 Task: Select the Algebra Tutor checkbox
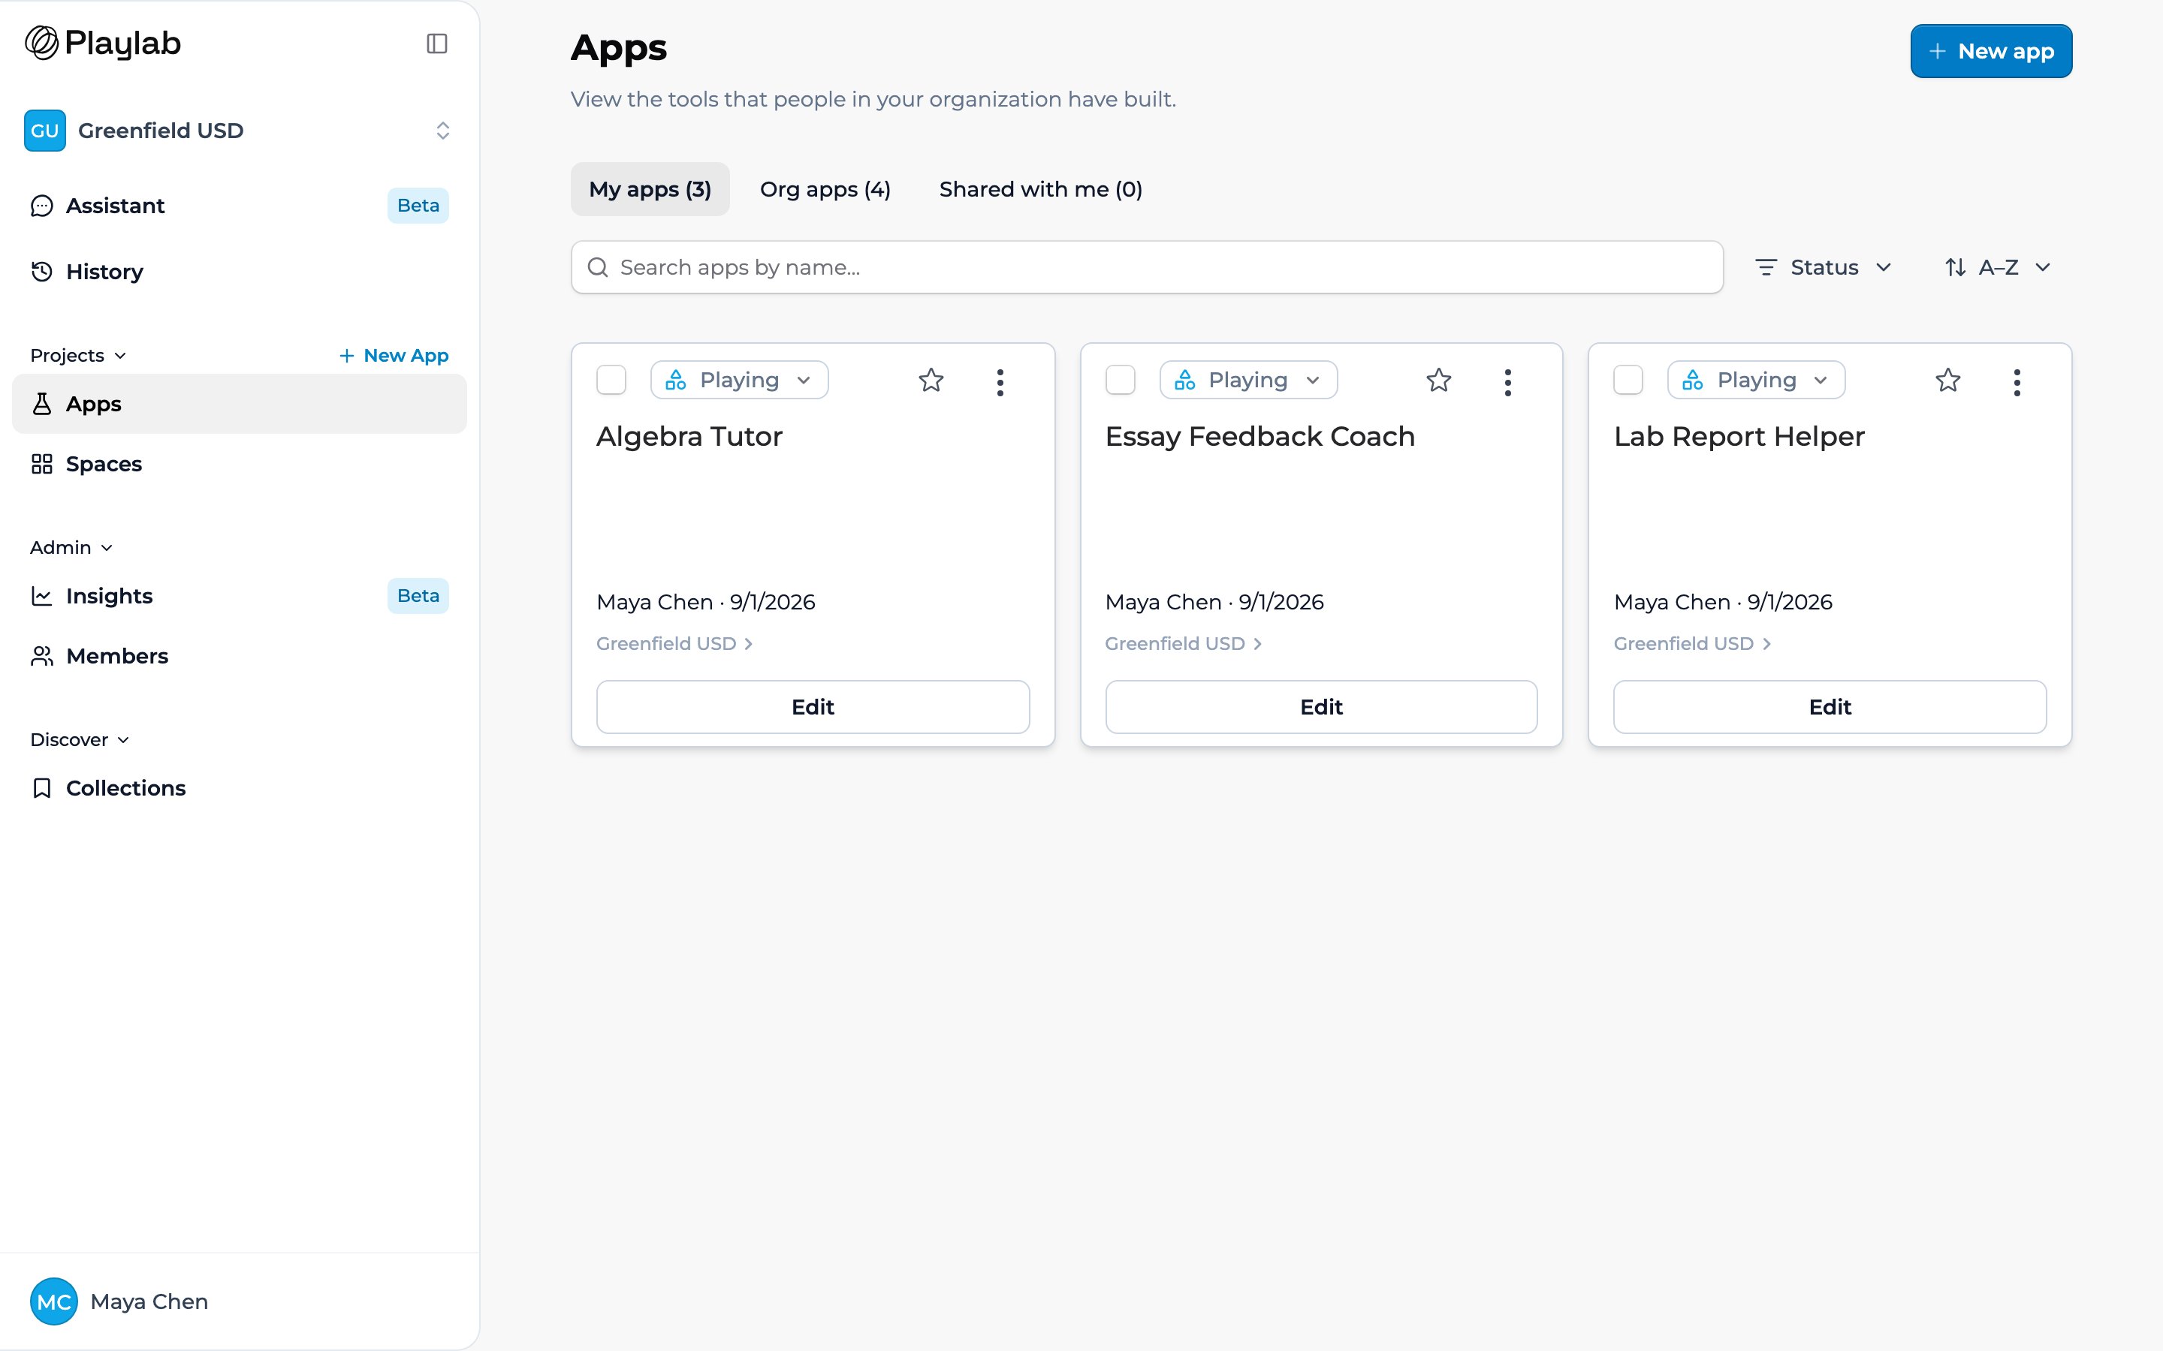tap(611, 380)
